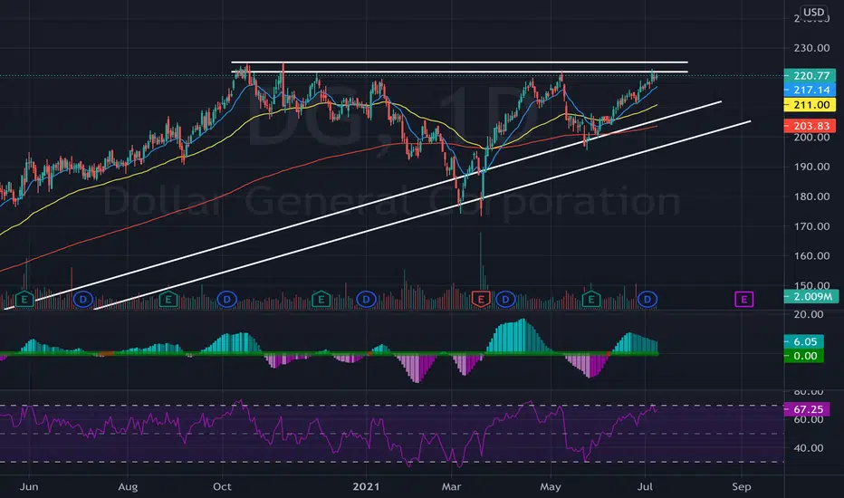Image resolution: width=844 pixels, height=498 pixels.
Task: Click the red 203.83 moving average label
Action: tap(810, 126)
